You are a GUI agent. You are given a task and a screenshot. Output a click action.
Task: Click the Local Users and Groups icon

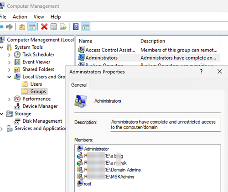17,77
